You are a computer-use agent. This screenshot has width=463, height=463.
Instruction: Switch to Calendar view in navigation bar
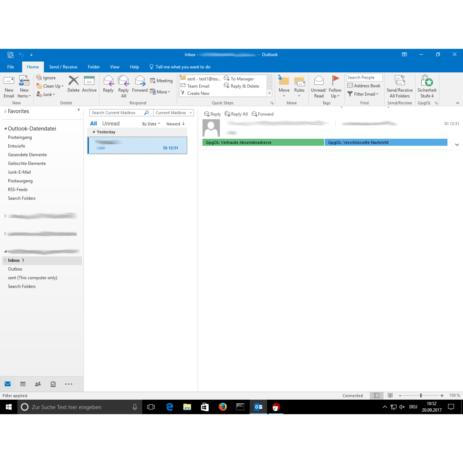[x=23, y=384]
